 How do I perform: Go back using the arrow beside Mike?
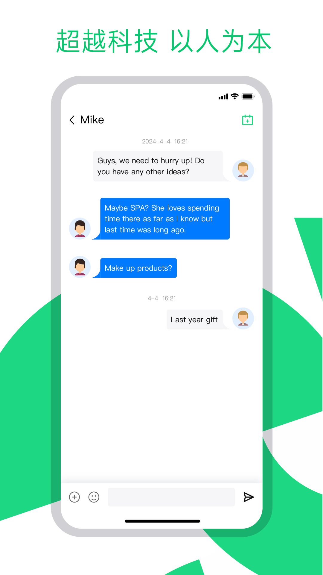tap(72, 120)
